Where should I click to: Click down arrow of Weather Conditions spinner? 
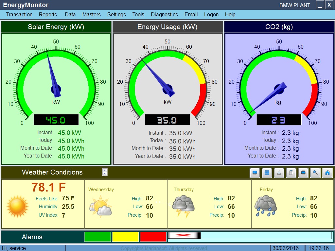click(x=105, y=174)
